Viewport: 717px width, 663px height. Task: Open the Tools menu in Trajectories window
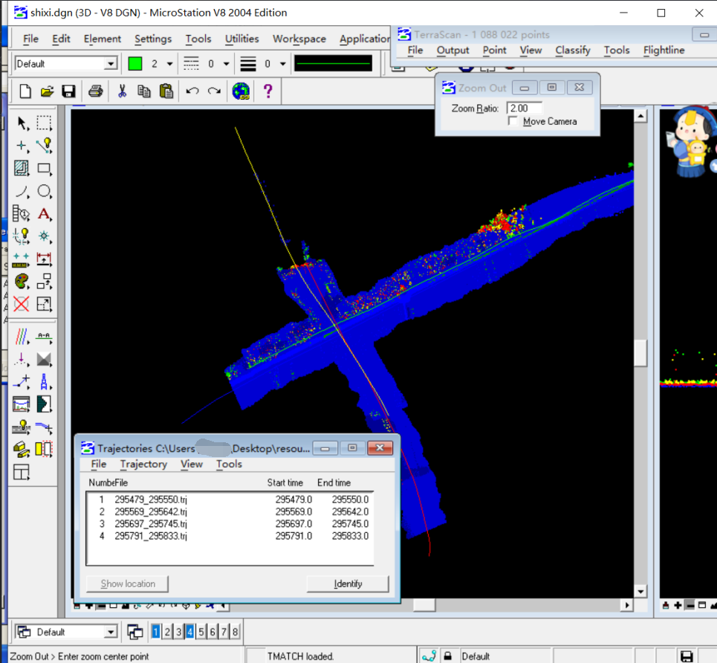pos(229,464)
